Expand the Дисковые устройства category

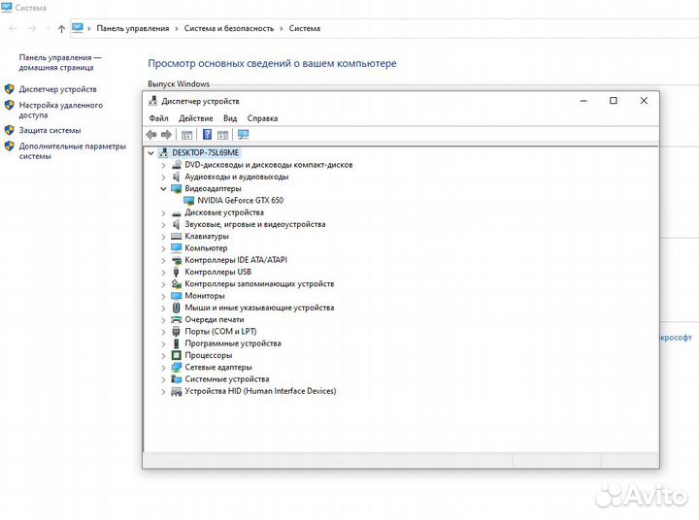click(x=163, y=212)
